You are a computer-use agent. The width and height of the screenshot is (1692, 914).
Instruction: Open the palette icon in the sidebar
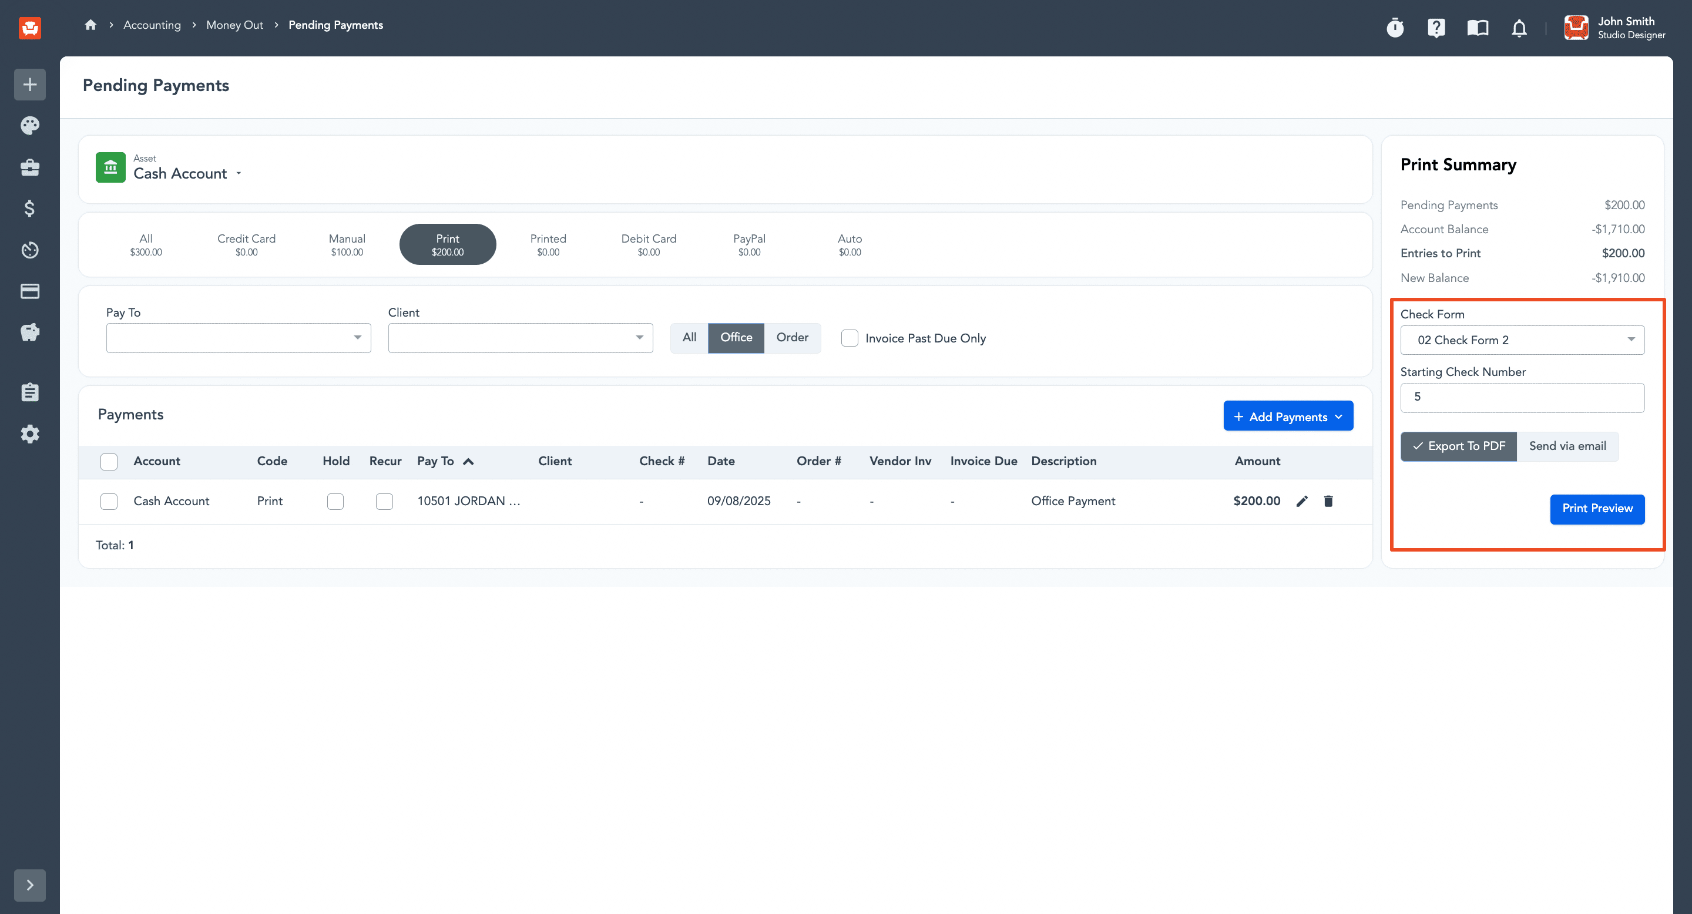pos(29,126)
